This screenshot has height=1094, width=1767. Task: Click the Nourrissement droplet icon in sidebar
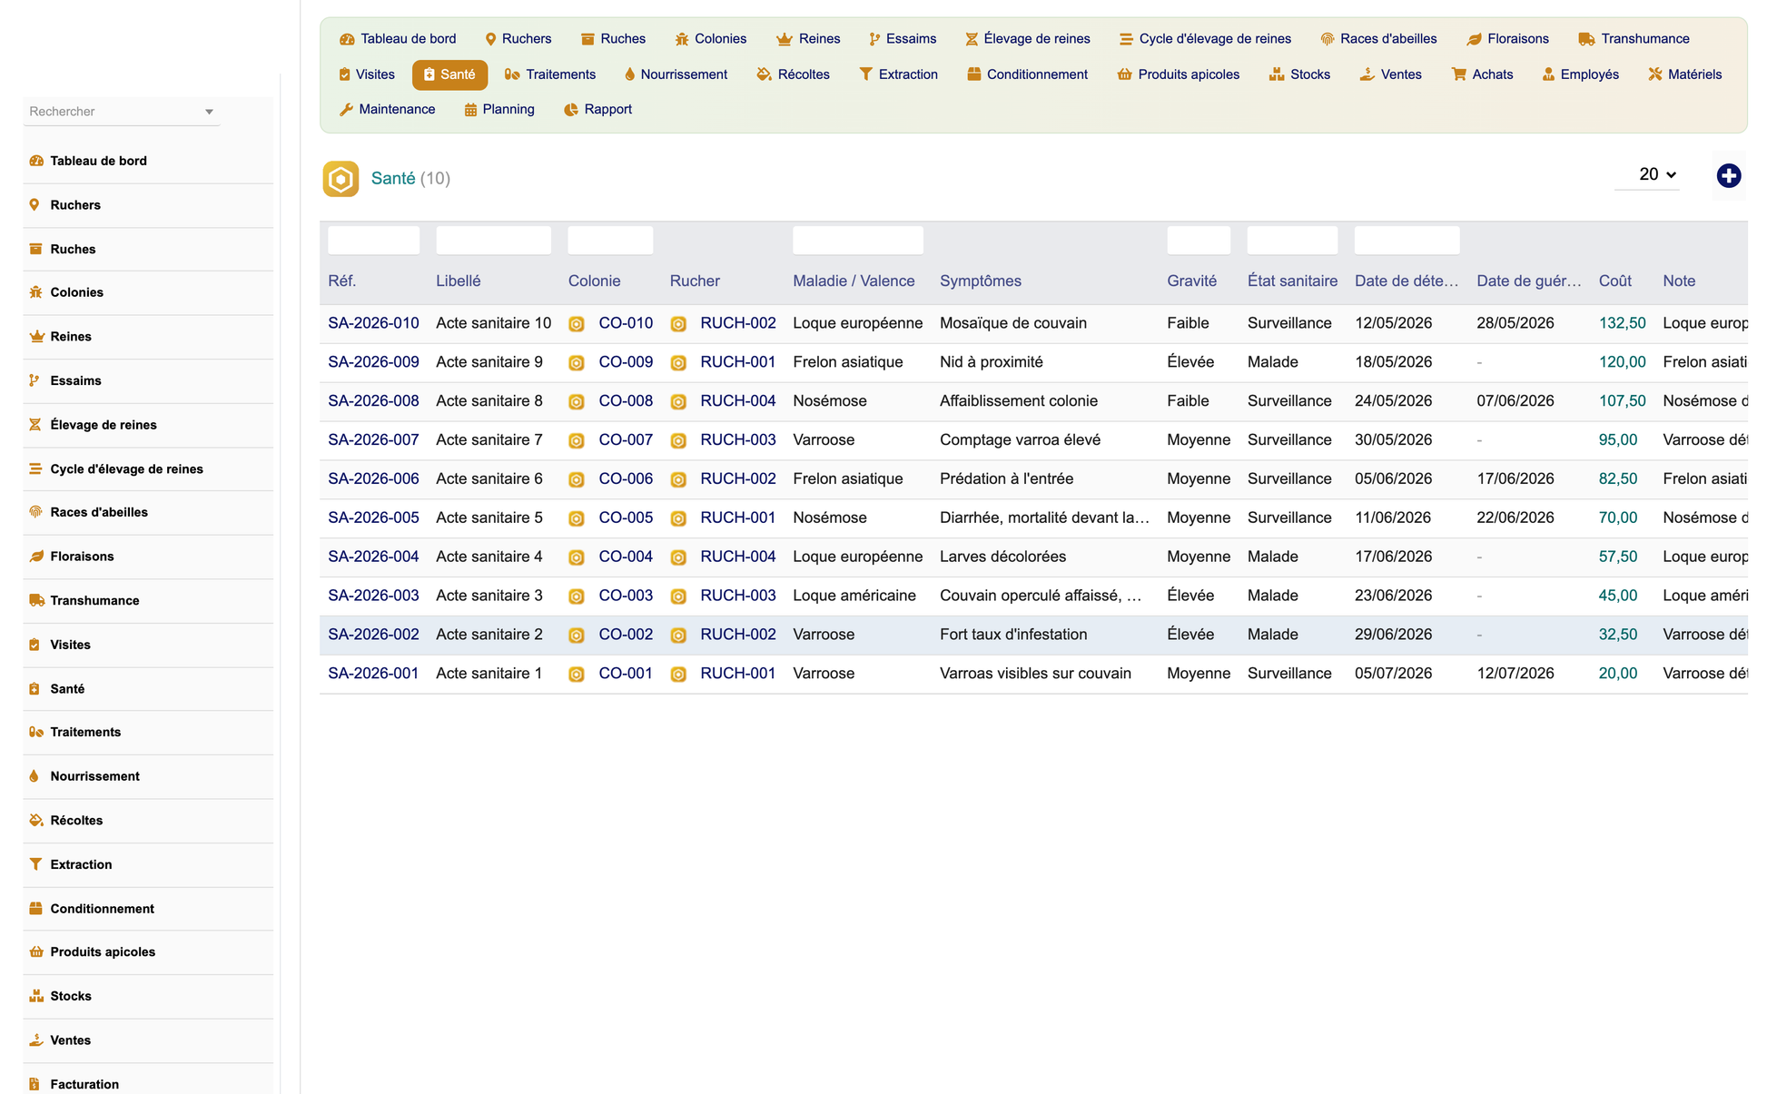click(35, 776)
